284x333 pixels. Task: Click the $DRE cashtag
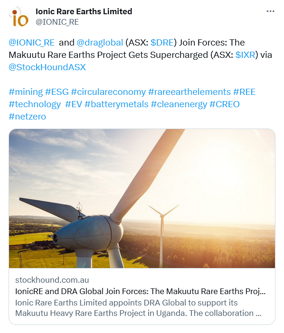click(162, 43)
